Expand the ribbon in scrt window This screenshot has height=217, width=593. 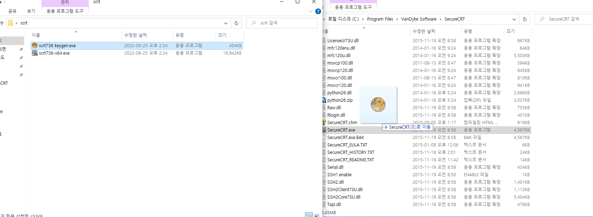tap(310, 11)
